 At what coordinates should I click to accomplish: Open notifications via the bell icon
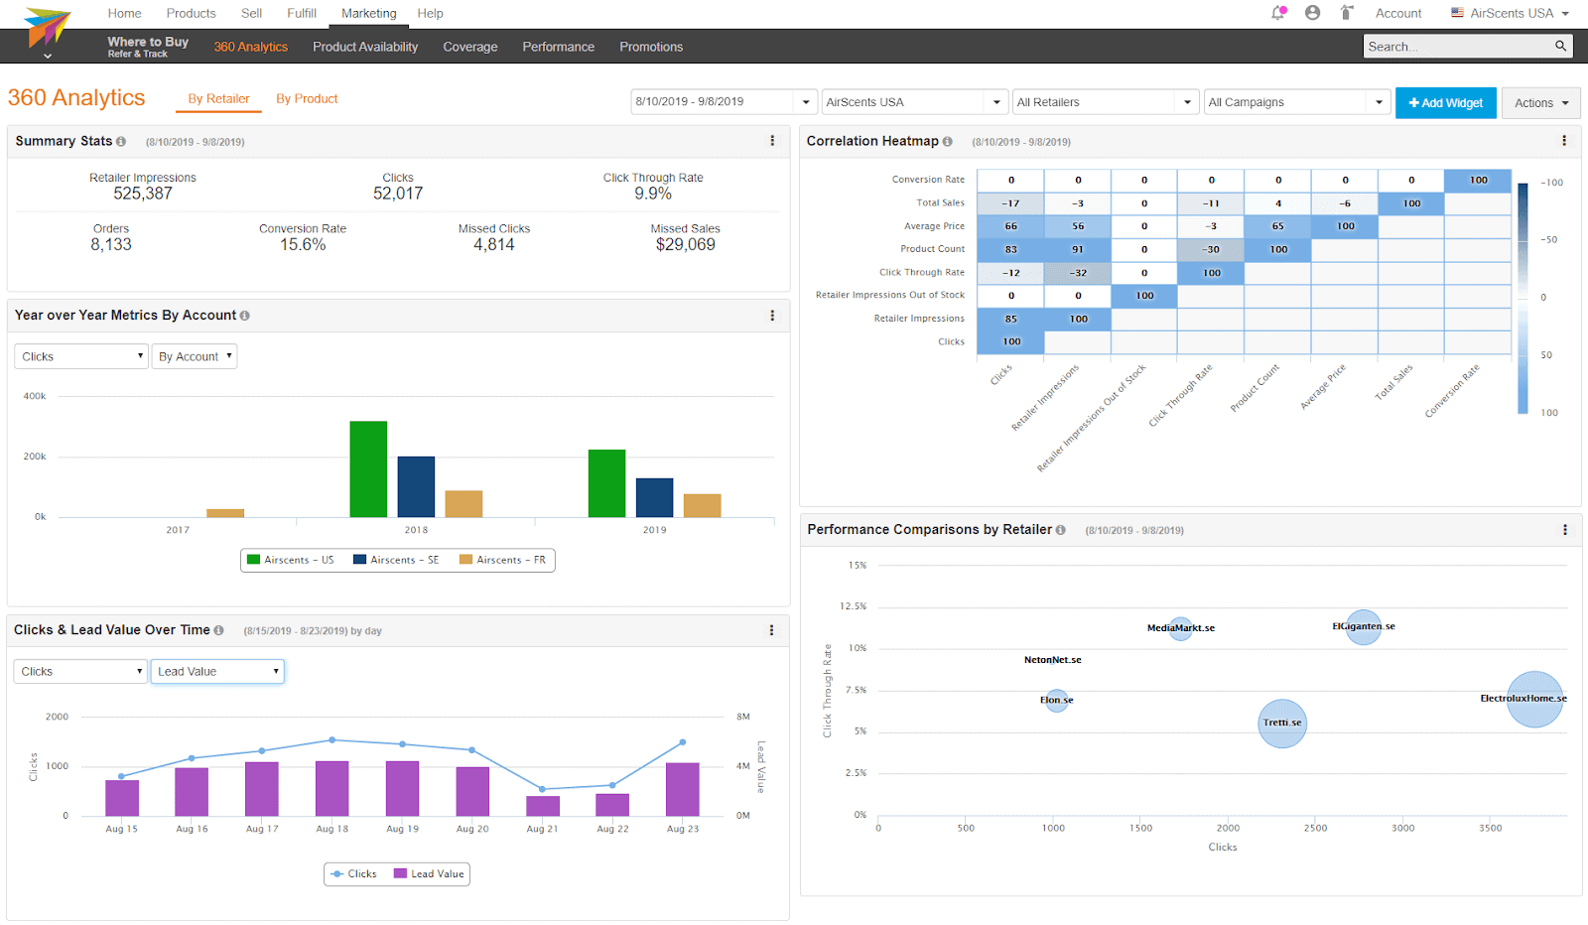tap(1278, 13)
